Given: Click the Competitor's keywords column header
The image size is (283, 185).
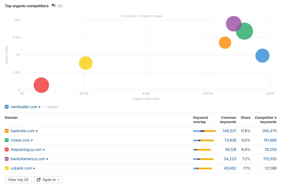Looking at the screenshot, I should click(x=266, y=120).
